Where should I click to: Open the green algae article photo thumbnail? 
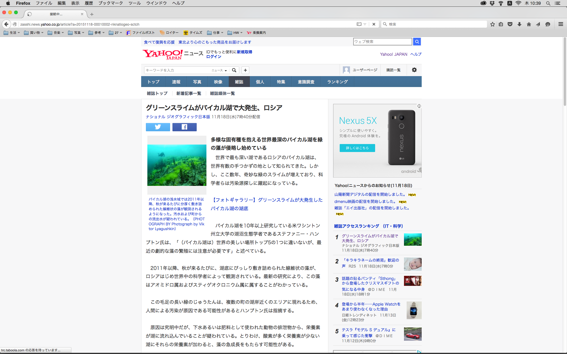coord(177,165)
